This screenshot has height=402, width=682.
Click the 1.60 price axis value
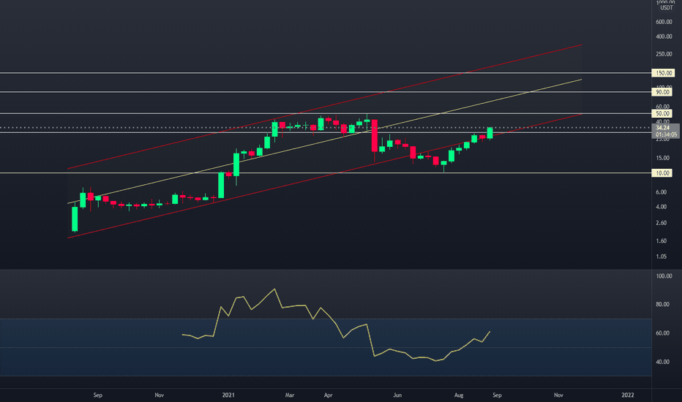pos(661,240)
